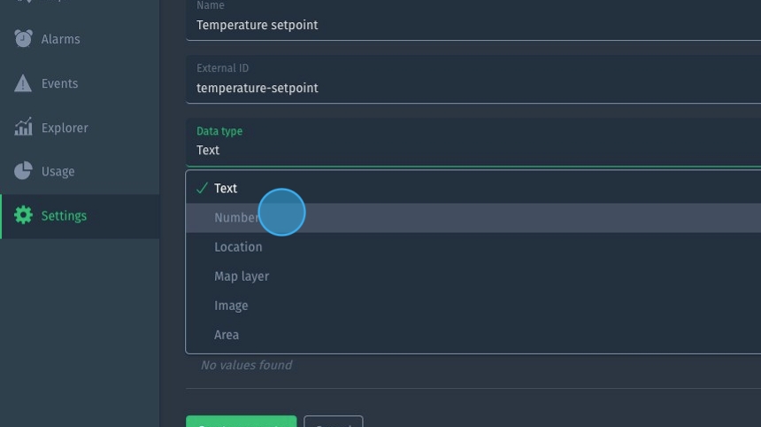This screenshot has height=427, width=761.
Task: Select the Map layer option
Action: (x=242, y=276)
